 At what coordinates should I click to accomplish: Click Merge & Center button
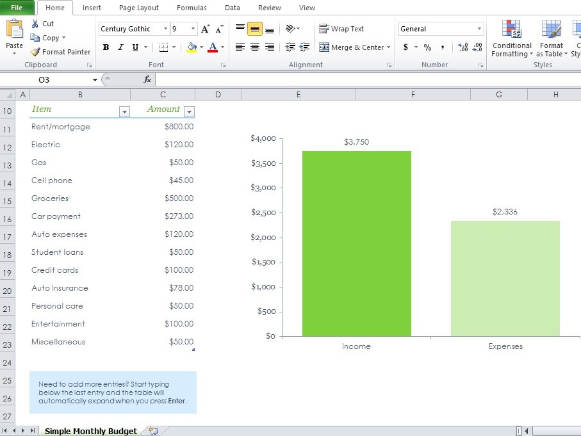point(351,47)
